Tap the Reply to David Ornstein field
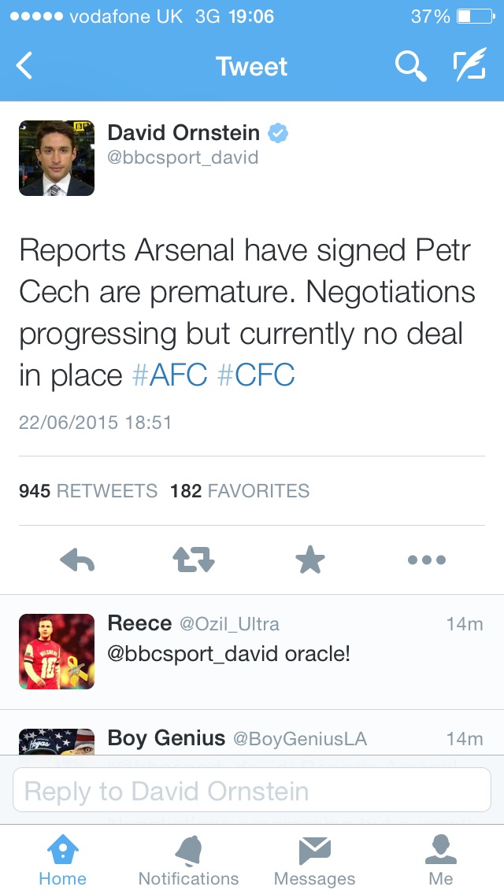This screenshot has width=504, height=894. [252, 790]
